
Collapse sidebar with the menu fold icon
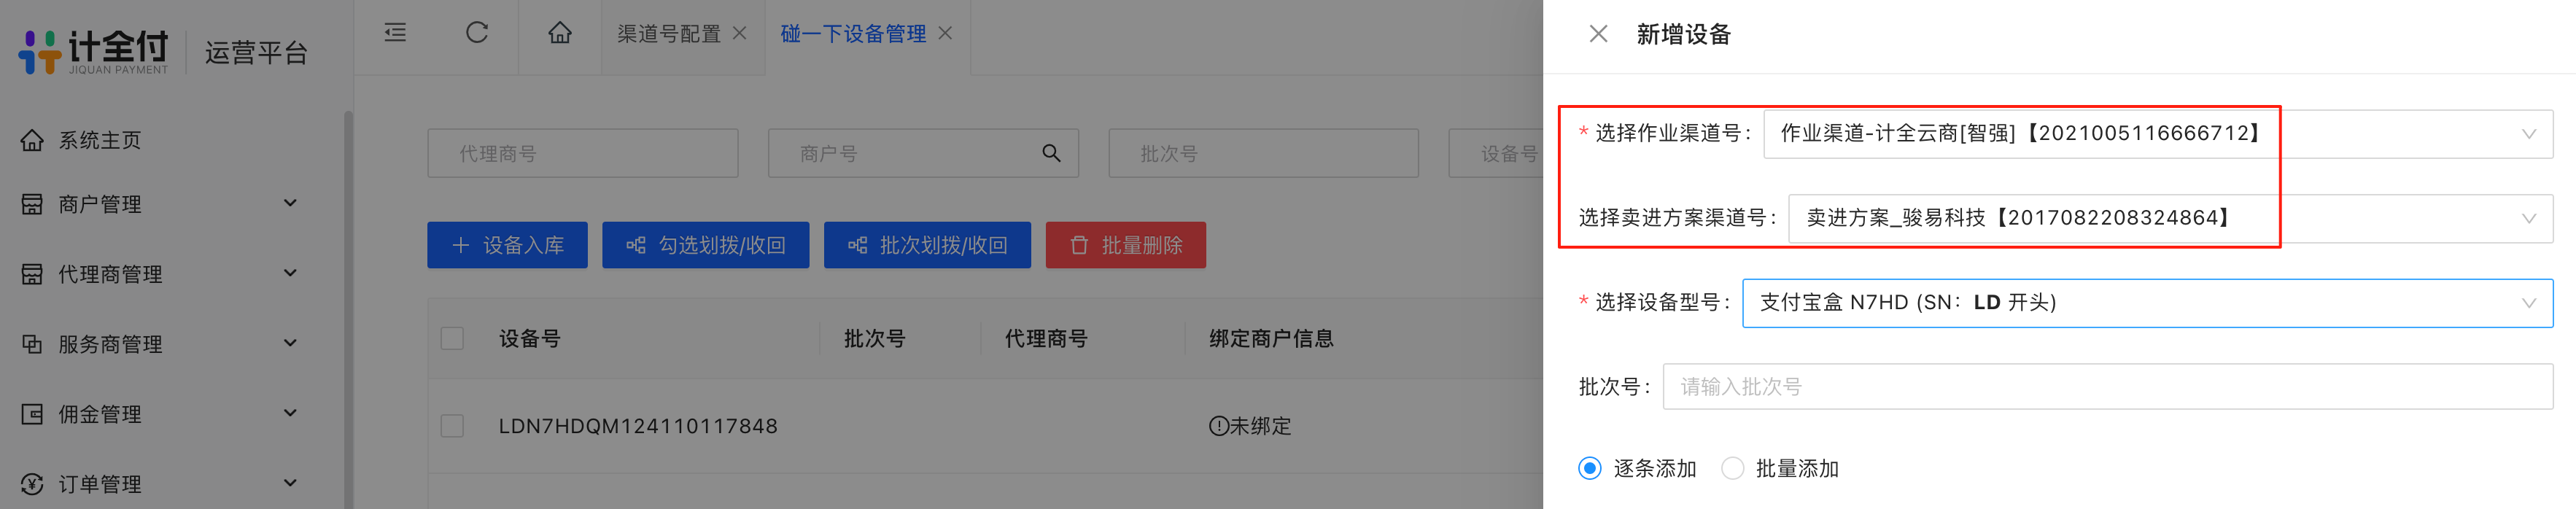(x=395, y=33)
